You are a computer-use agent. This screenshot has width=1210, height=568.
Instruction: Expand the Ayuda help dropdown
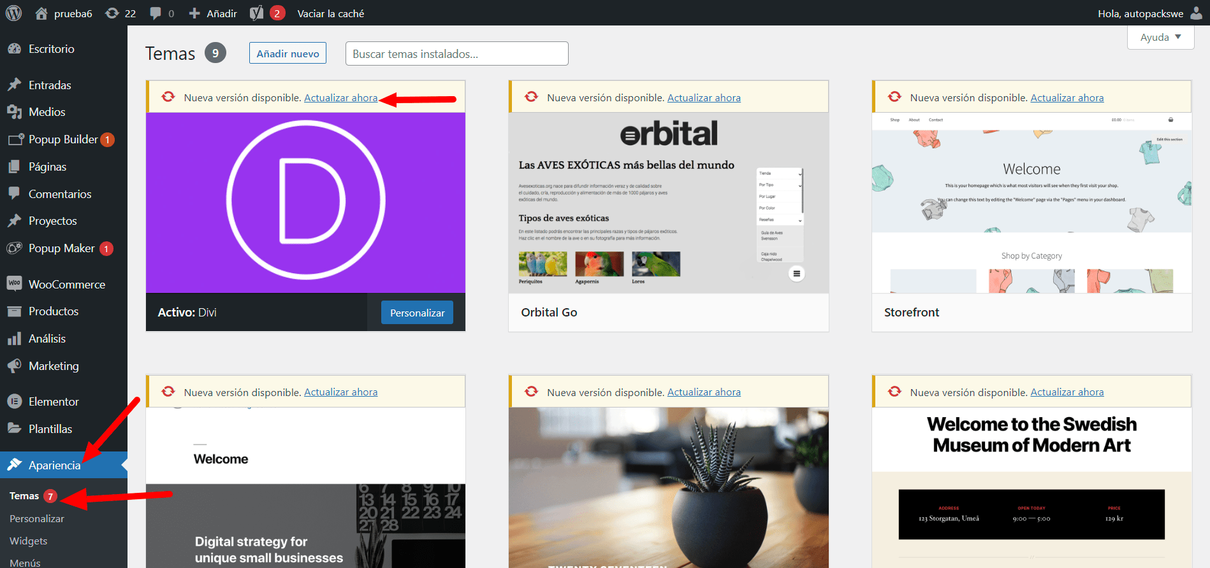coord(1161,37)
